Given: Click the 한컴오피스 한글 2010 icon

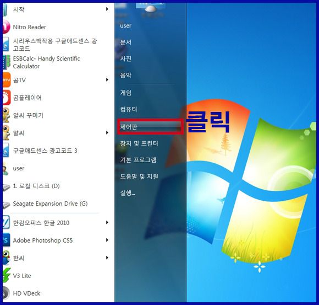Looking at the screenshot, I should (x=6, y=222).
